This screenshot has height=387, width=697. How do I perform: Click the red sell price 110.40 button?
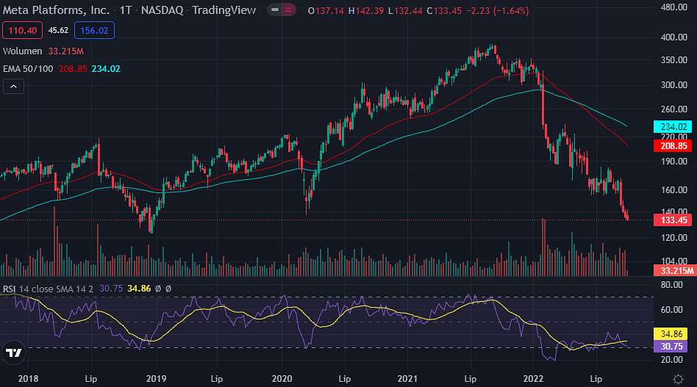click(22, 31)
